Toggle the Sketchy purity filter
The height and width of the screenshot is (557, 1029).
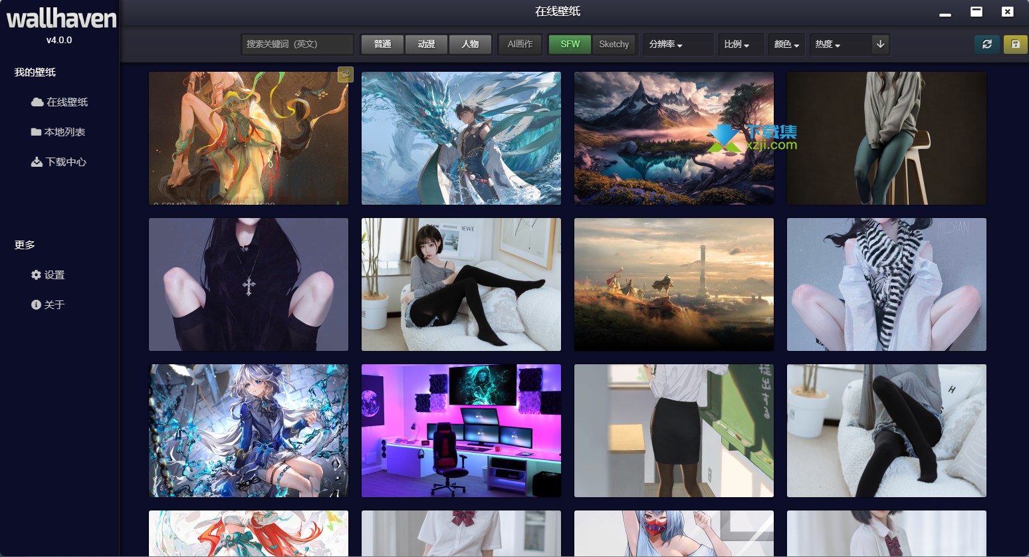coord(614,44)
